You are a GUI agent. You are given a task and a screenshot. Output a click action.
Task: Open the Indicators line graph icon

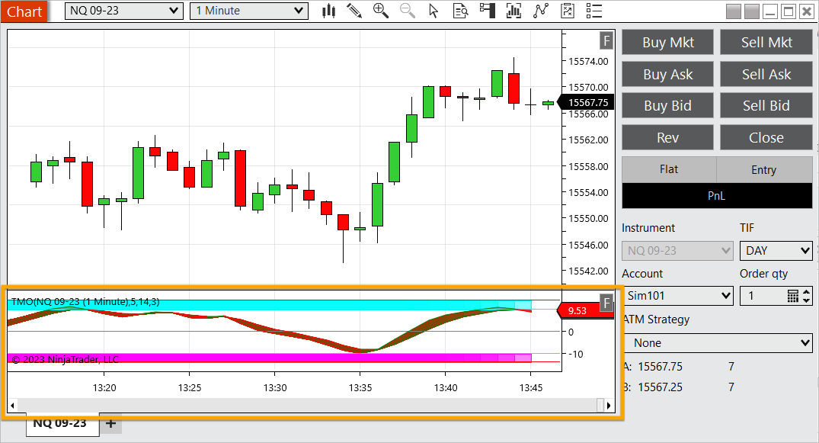(541, 11)
